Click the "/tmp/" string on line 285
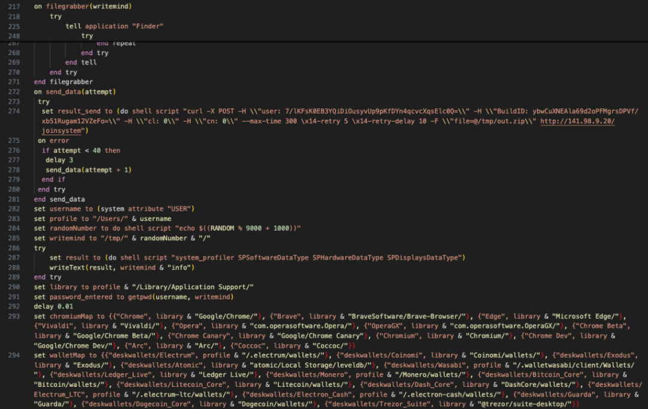Image resolution: width=648 pixels, height=409 pixels. [114, 238]
